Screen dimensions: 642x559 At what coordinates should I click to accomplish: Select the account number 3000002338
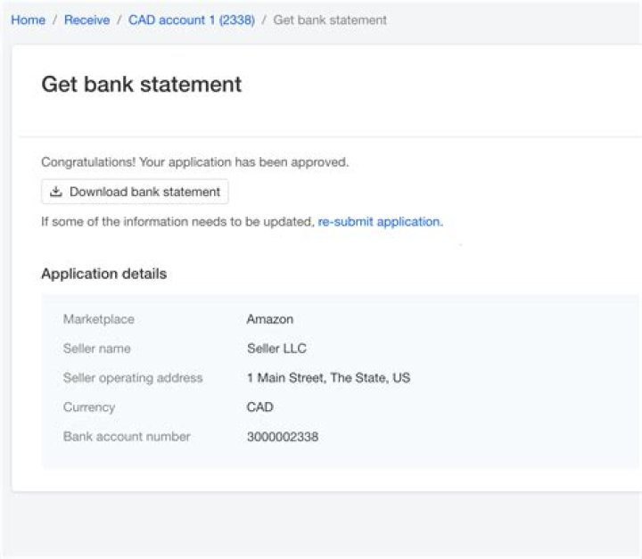point(282,437)
